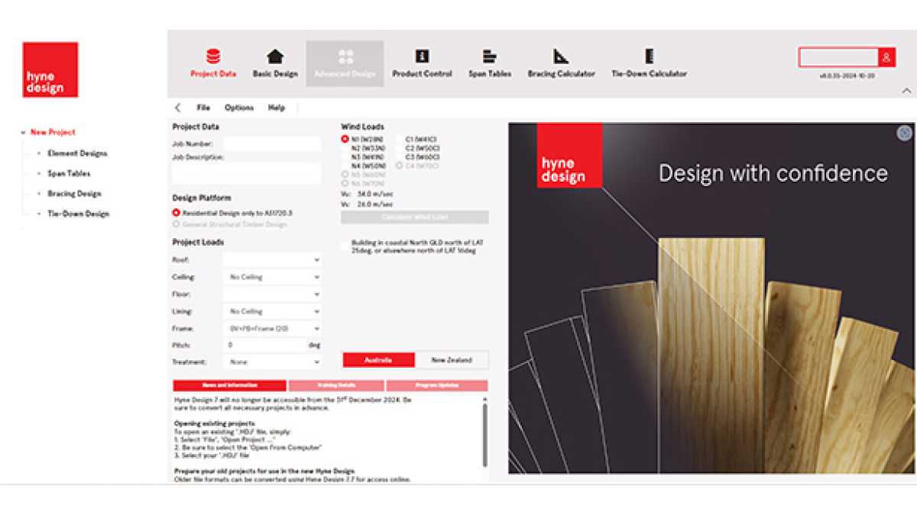
Task: Open the Options menu
Action: (x=239, y=108)
